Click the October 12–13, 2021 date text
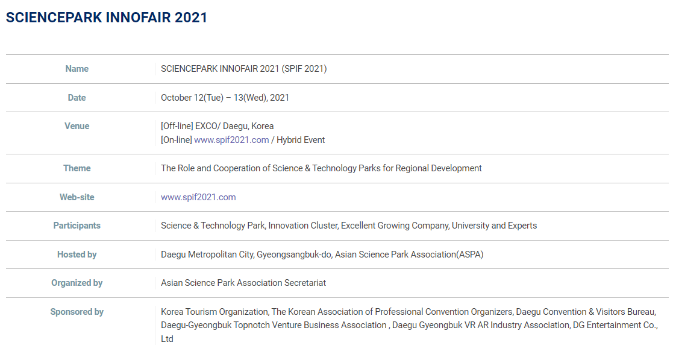Screen dimensions: 673x351 click(225, 98)
